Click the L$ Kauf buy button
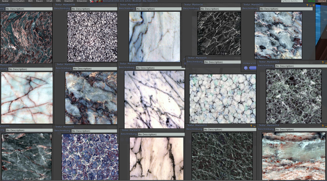 pos(322,1)
